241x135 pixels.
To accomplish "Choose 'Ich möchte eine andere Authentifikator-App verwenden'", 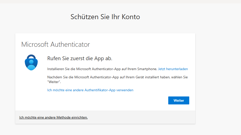I will (x=90, y=90).
